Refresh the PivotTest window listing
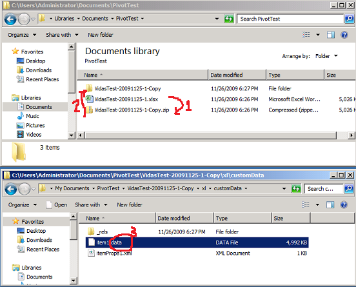 click(x=229, y=19)
